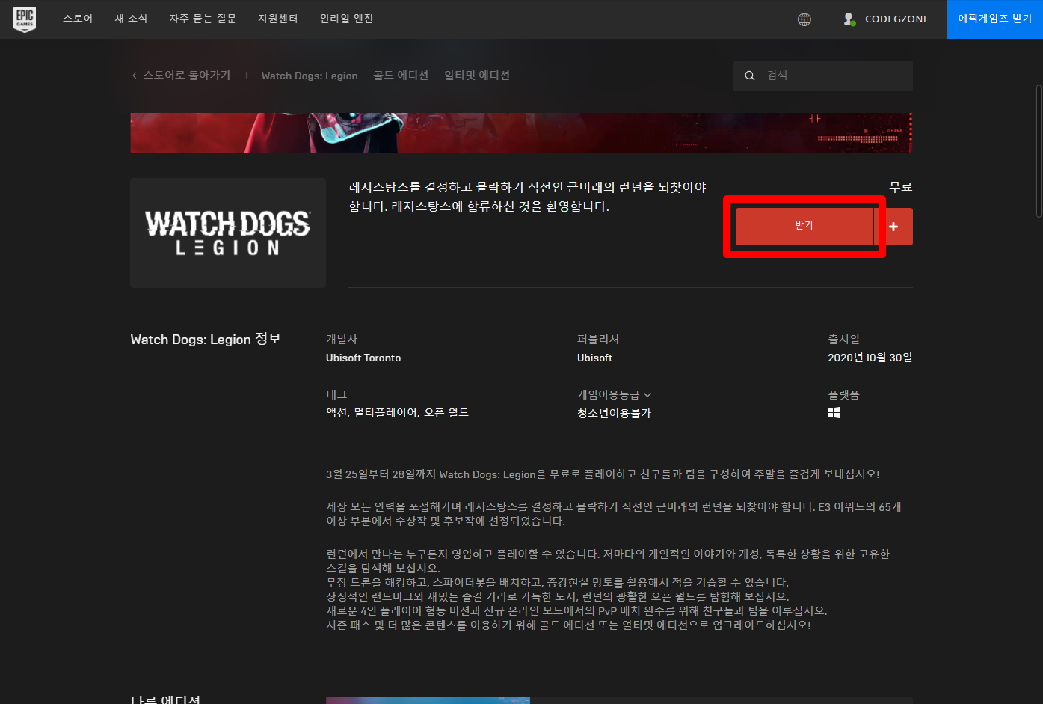Click the 다른 에디션 heading
The image size is (1043, 704).
[x=165, y=700]
